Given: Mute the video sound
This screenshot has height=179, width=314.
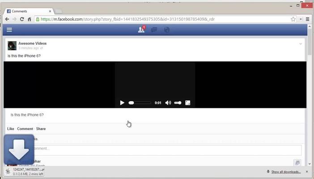Looking at the screenshot, I should coord(168,103).
